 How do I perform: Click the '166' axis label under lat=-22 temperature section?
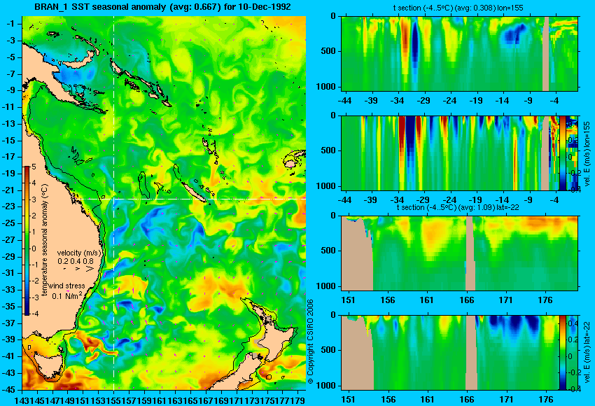coord(466,300)
